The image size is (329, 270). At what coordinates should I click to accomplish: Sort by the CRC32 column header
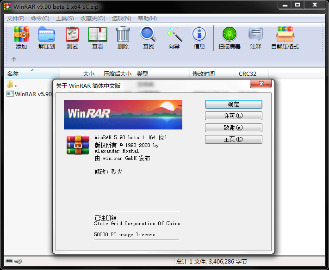pyautogui.click(x=252, y=74)
